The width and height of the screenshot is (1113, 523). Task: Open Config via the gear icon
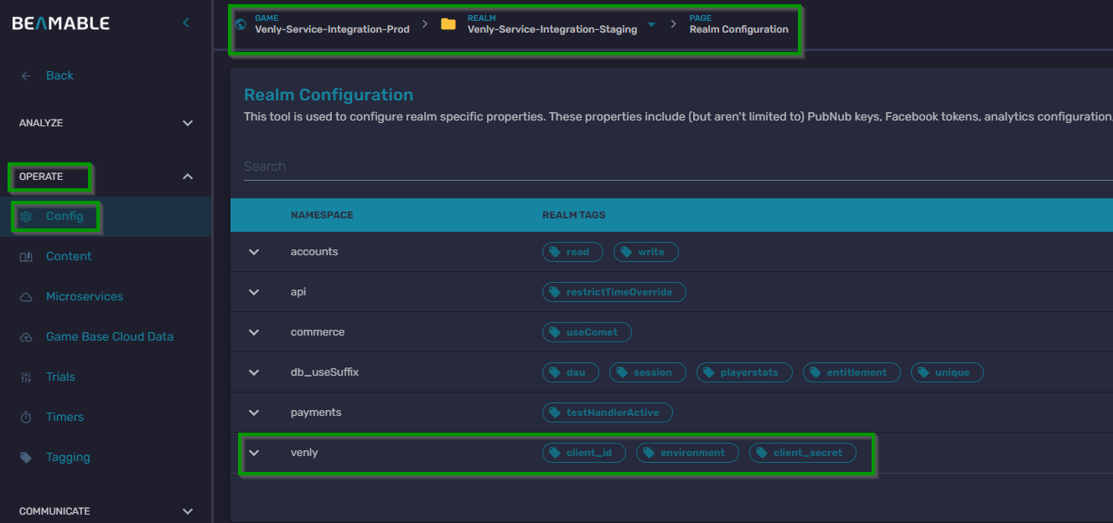tap(26, 217)
